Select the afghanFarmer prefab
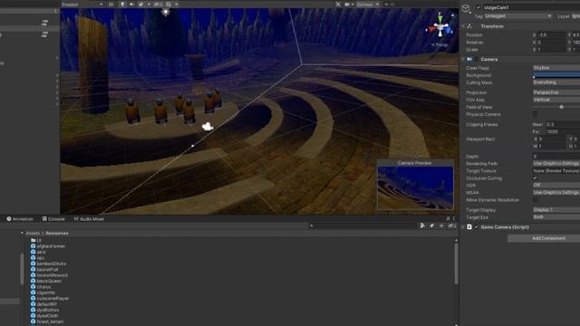The width and height of the screenshot is (580, 326). tap(48, 246)
